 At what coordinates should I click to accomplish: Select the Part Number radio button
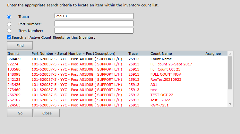(9, 24)
